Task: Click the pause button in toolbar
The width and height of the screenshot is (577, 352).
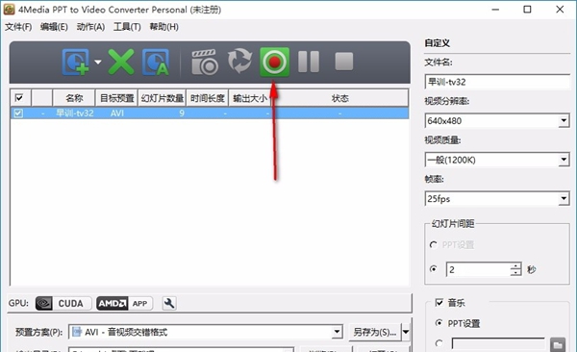Action: pos(309,62)
